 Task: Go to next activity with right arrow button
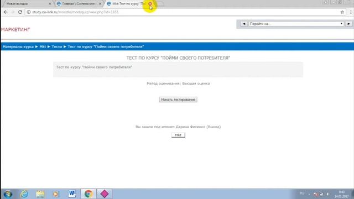pos(348,24)
